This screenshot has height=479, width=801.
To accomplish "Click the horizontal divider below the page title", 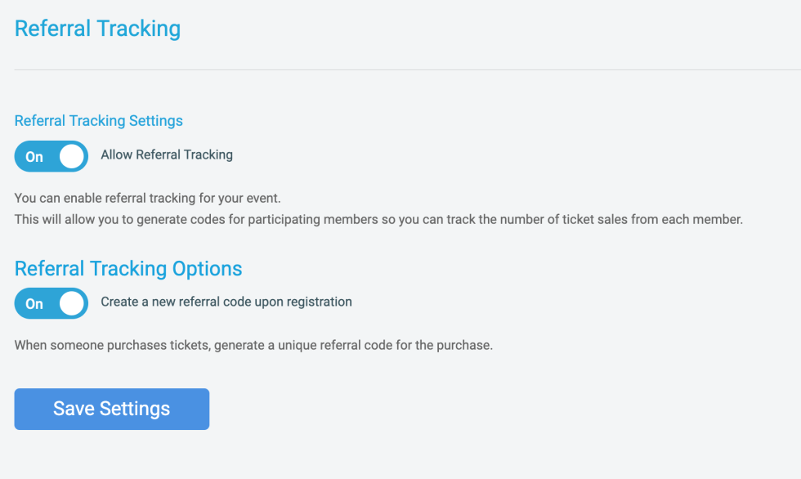I will click(400, 70).
